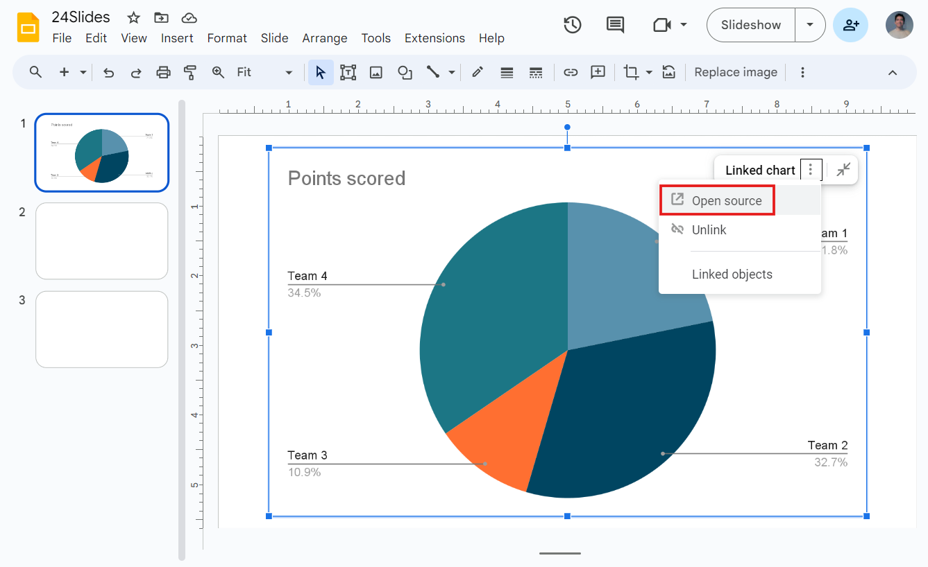Viewport: 928px width, 567px height.
Task: Click the reset image icon
Action: coord(668,72)
